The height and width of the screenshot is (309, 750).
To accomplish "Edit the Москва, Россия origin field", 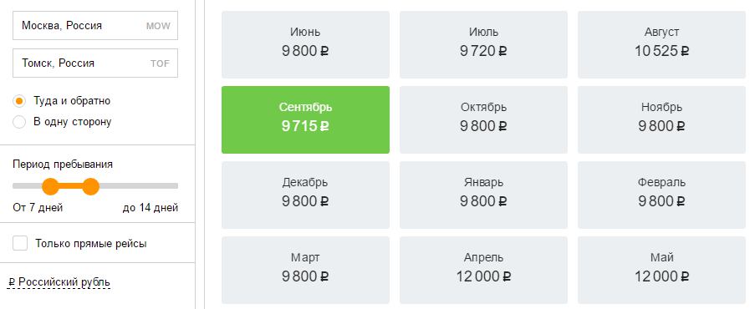I will (95, 25).
